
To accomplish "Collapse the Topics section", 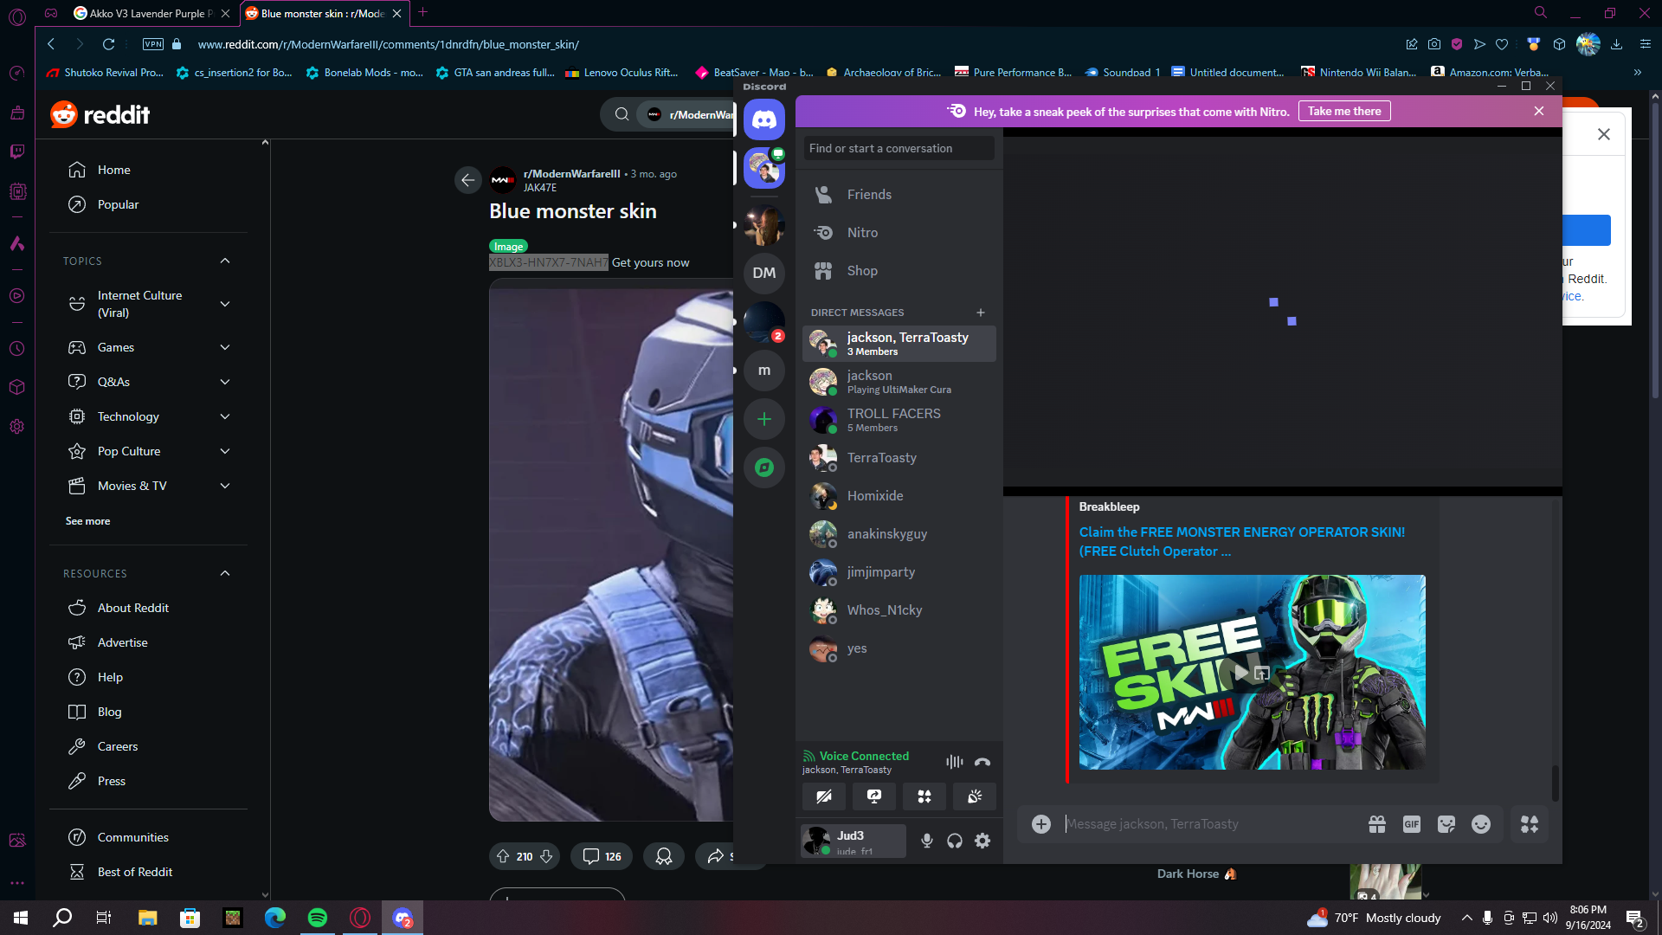I will tap(225, 261).
